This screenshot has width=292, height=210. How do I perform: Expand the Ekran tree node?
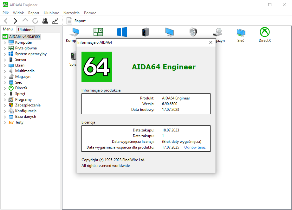tap(5, 66)
